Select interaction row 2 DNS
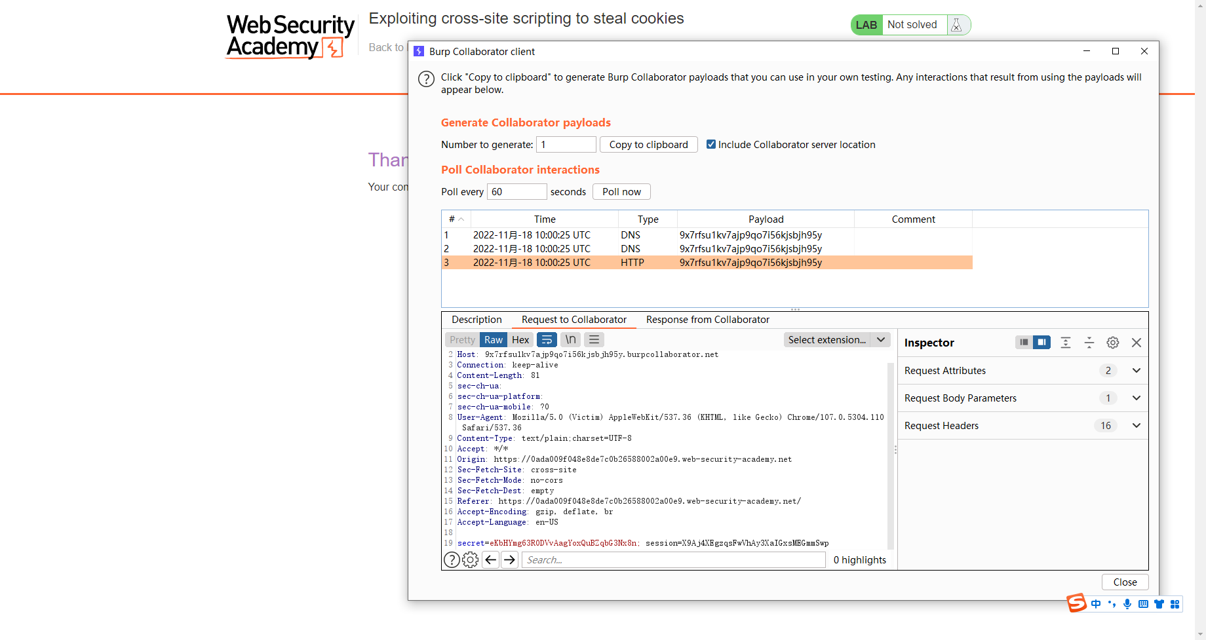The height and width of the screenshot is (640, 1206). click(707, 248)
